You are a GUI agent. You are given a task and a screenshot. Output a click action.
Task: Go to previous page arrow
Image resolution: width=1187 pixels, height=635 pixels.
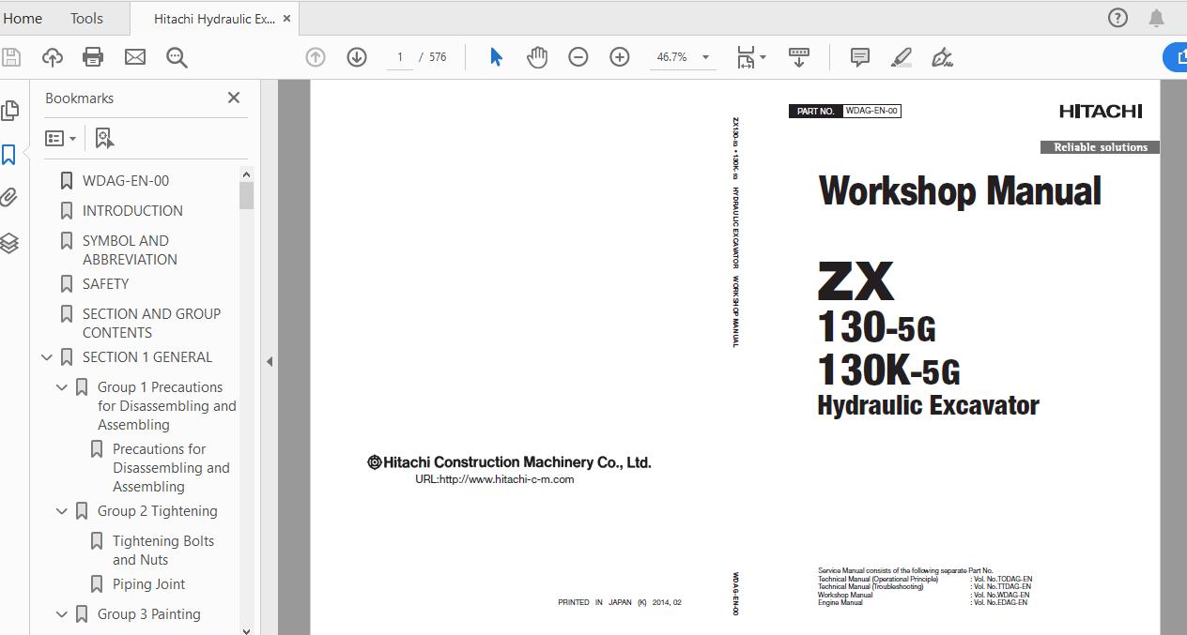[x=316, y=57]
